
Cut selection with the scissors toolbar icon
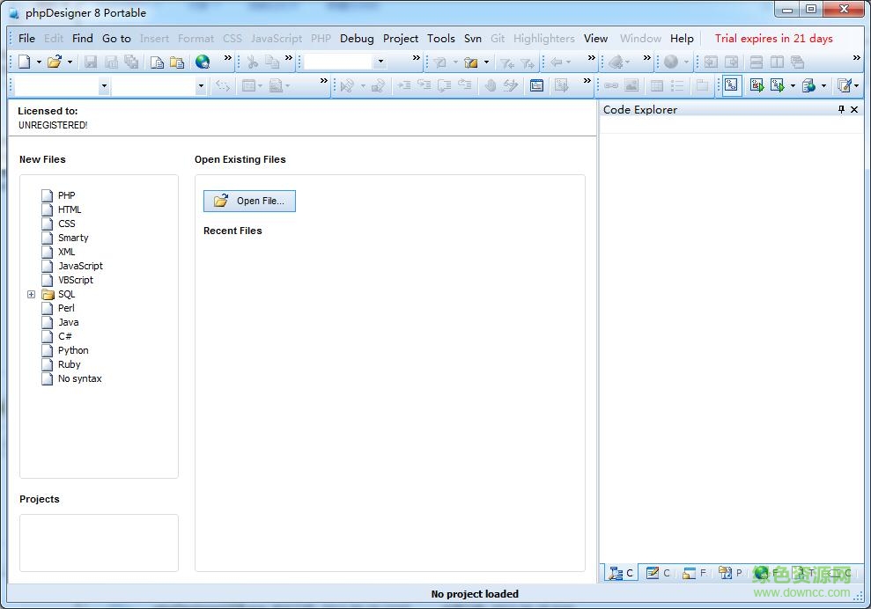click(x=253, y=62)
